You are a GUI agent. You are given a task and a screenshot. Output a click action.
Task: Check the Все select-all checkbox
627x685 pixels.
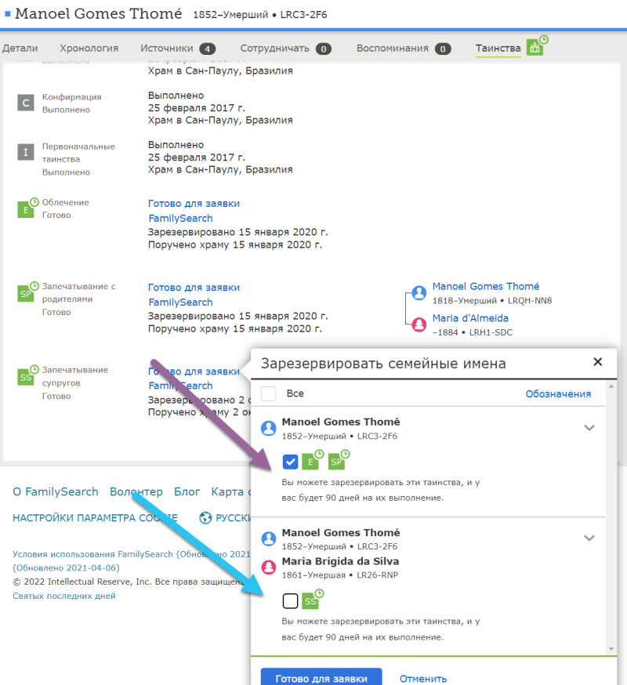coord(268,393)
